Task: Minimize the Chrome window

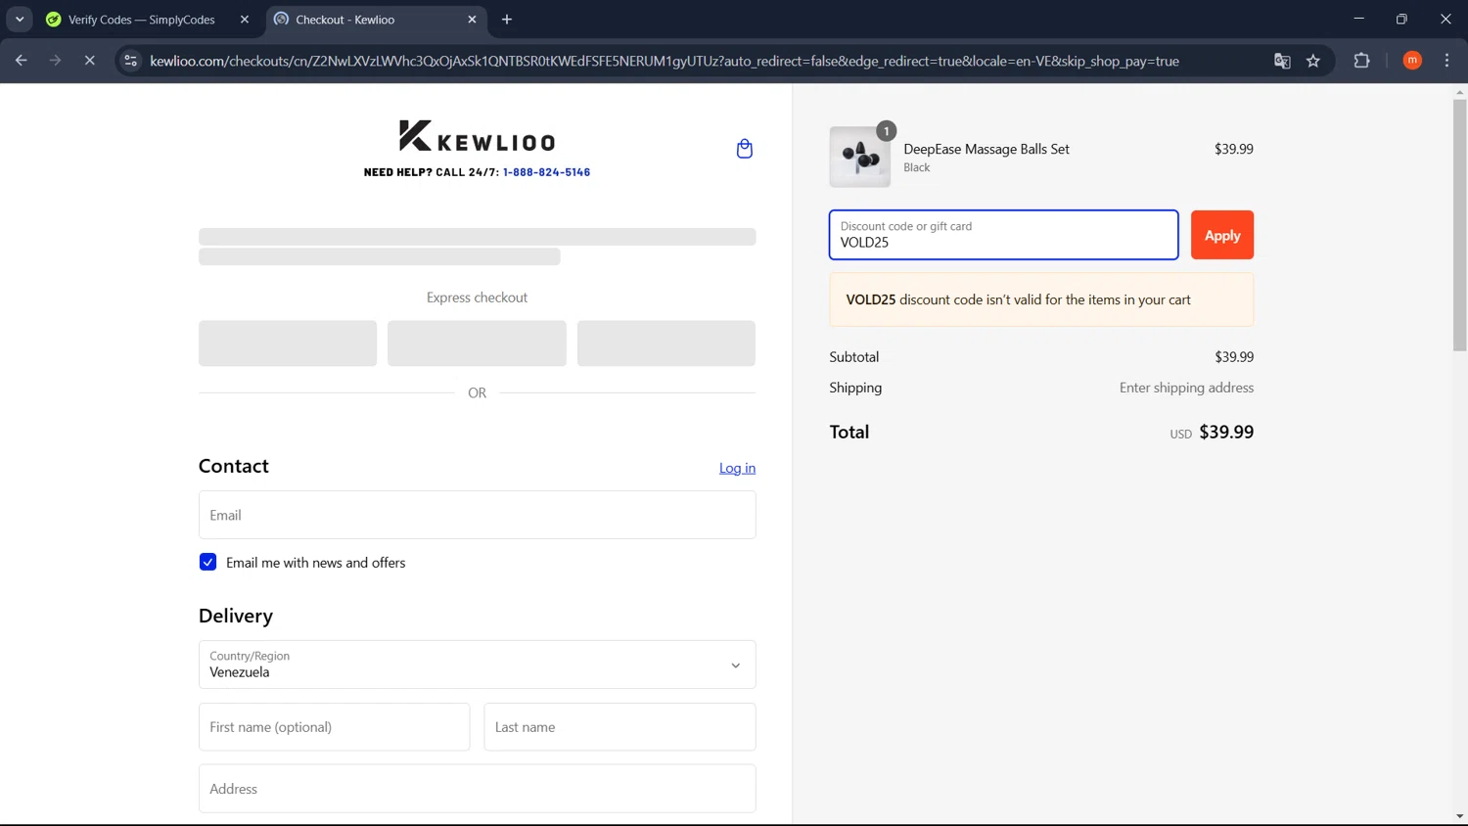Action: [1358, 19]
